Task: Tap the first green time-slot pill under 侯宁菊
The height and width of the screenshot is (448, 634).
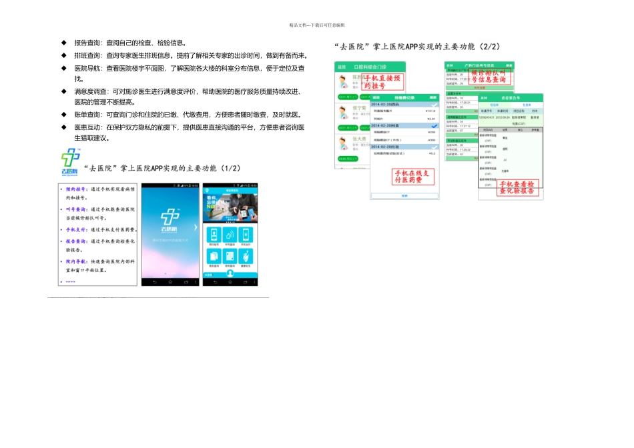Action: [348, 127]
